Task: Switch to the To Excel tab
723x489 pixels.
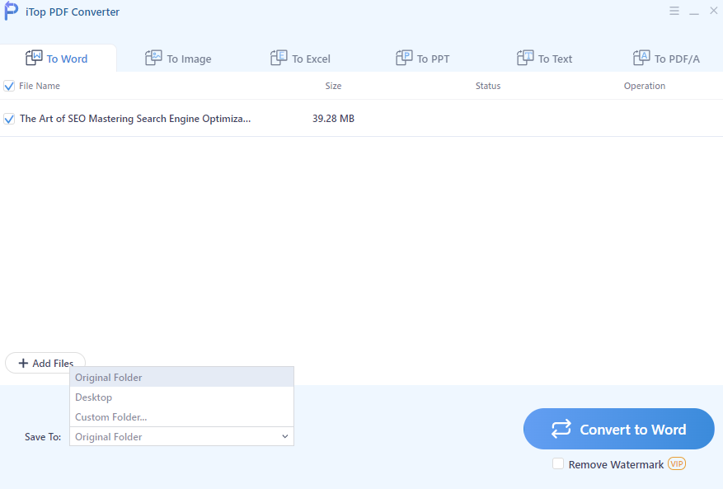Action: [301, 59]
